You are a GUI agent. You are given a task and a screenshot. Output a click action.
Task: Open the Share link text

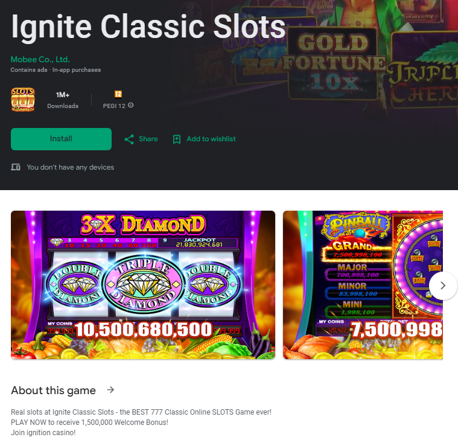point(148,139)
